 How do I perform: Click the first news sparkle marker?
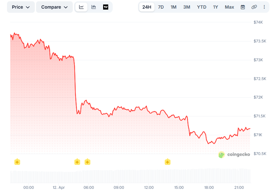point(17,162)
